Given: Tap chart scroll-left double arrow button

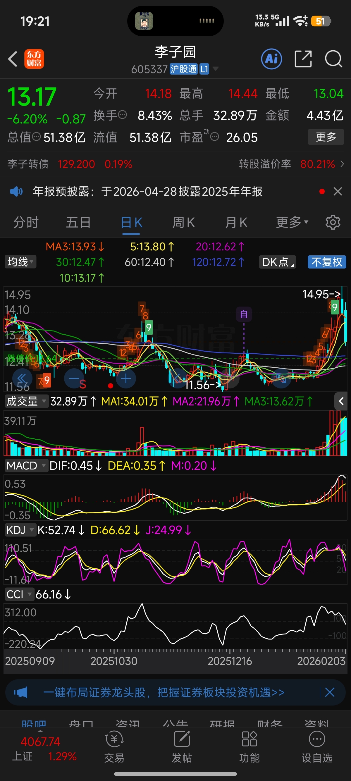Looking at the screenshot, I should point(22,379).
